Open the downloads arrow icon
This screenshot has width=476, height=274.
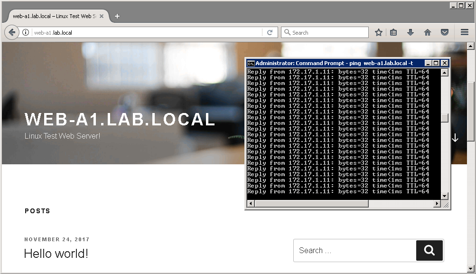tap(411, 32)
